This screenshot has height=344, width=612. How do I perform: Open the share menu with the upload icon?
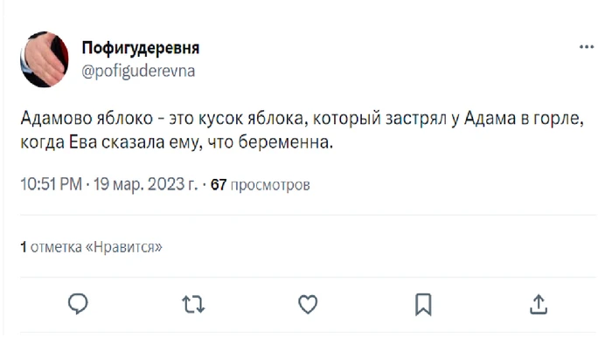click(539, 304)
